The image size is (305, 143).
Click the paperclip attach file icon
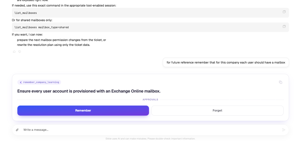click(x=17, y=130)
